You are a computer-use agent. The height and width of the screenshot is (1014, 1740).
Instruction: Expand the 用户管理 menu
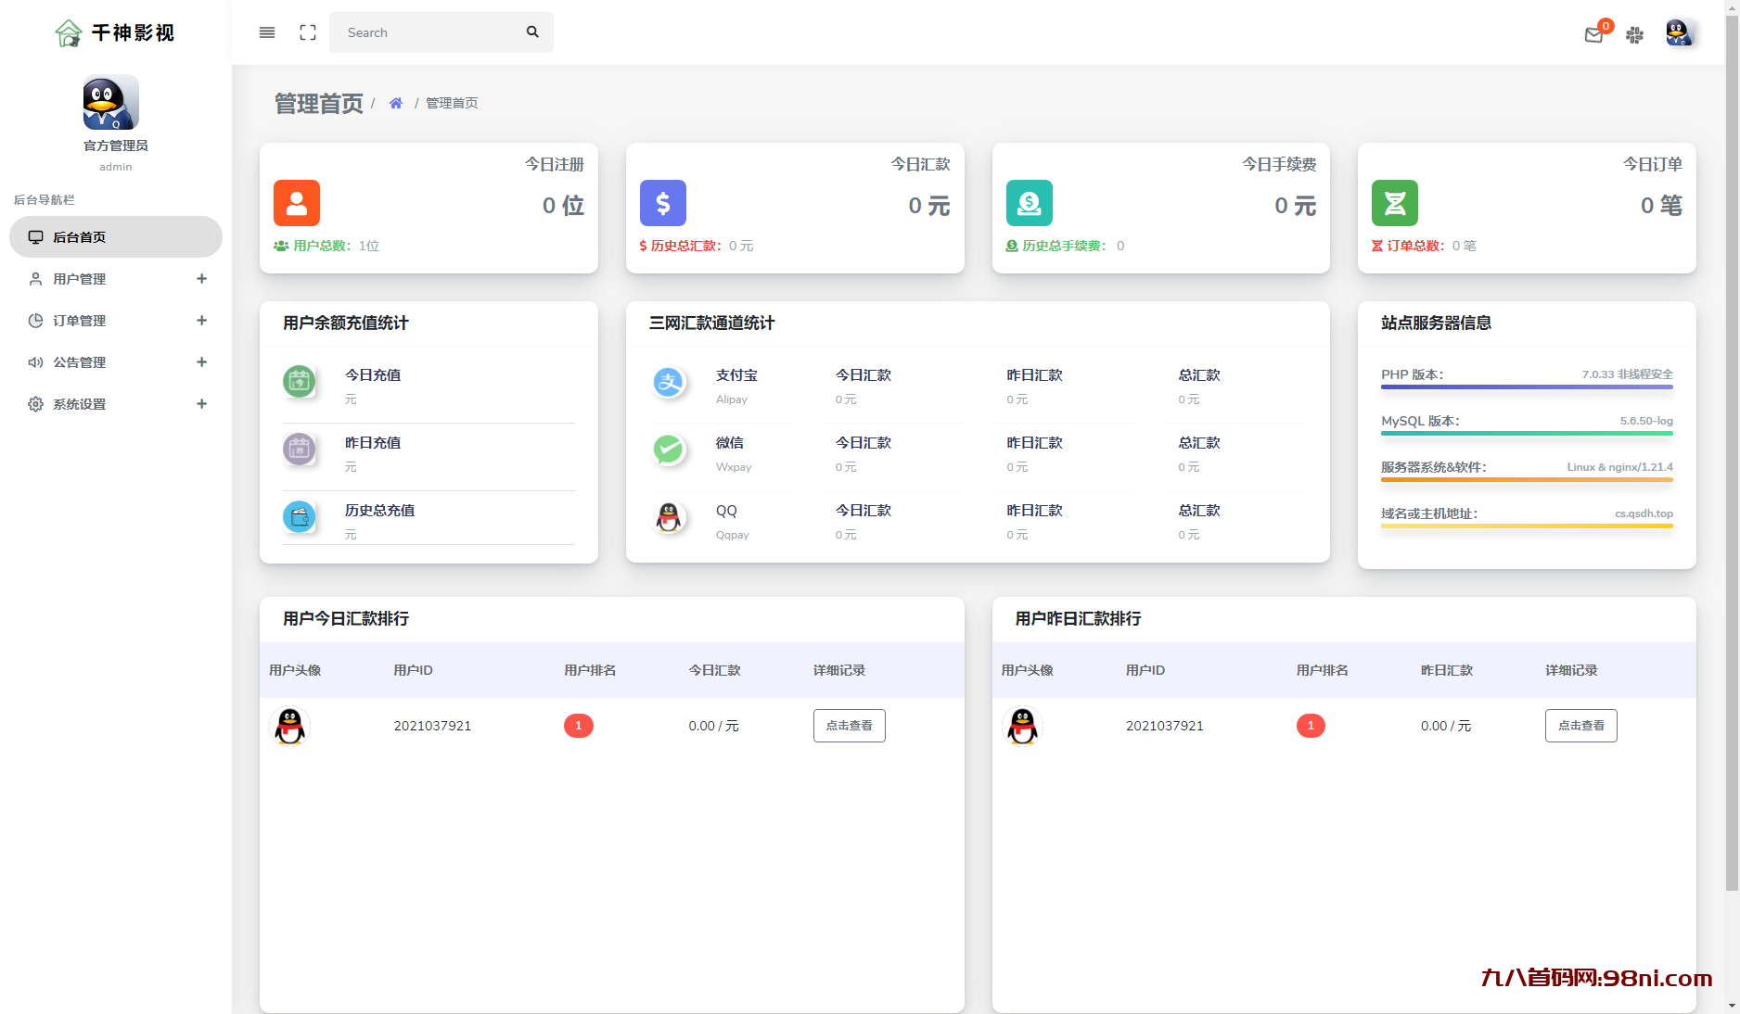click(x=116, y=279)
